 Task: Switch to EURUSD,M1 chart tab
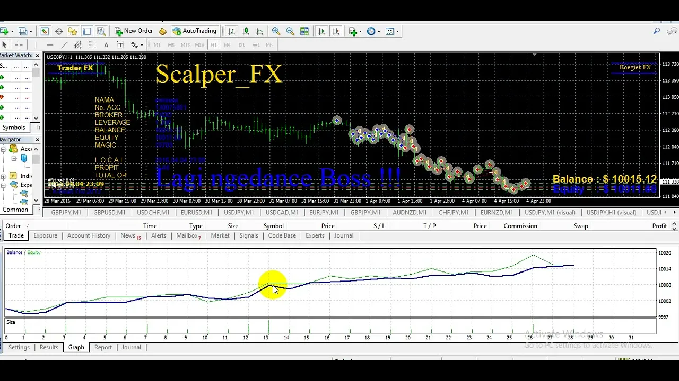point(196,213)
